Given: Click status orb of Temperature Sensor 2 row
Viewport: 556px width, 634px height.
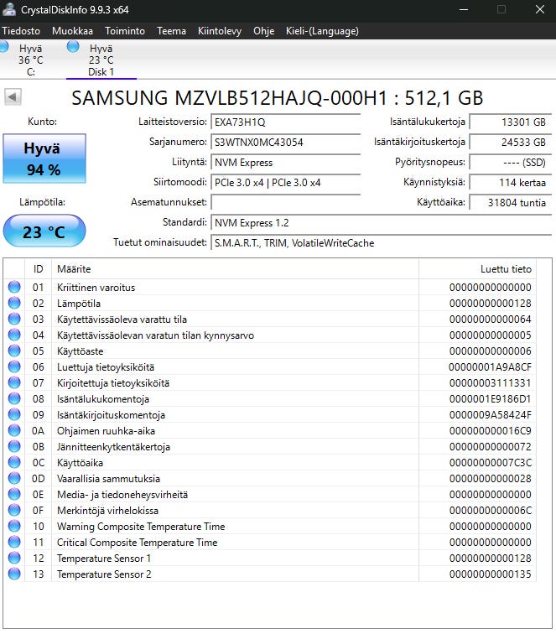Looking at the screenshot, I should [x=14, y=574].
